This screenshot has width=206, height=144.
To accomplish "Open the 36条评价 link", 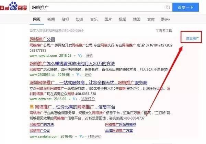I will (x=88, y=99).
